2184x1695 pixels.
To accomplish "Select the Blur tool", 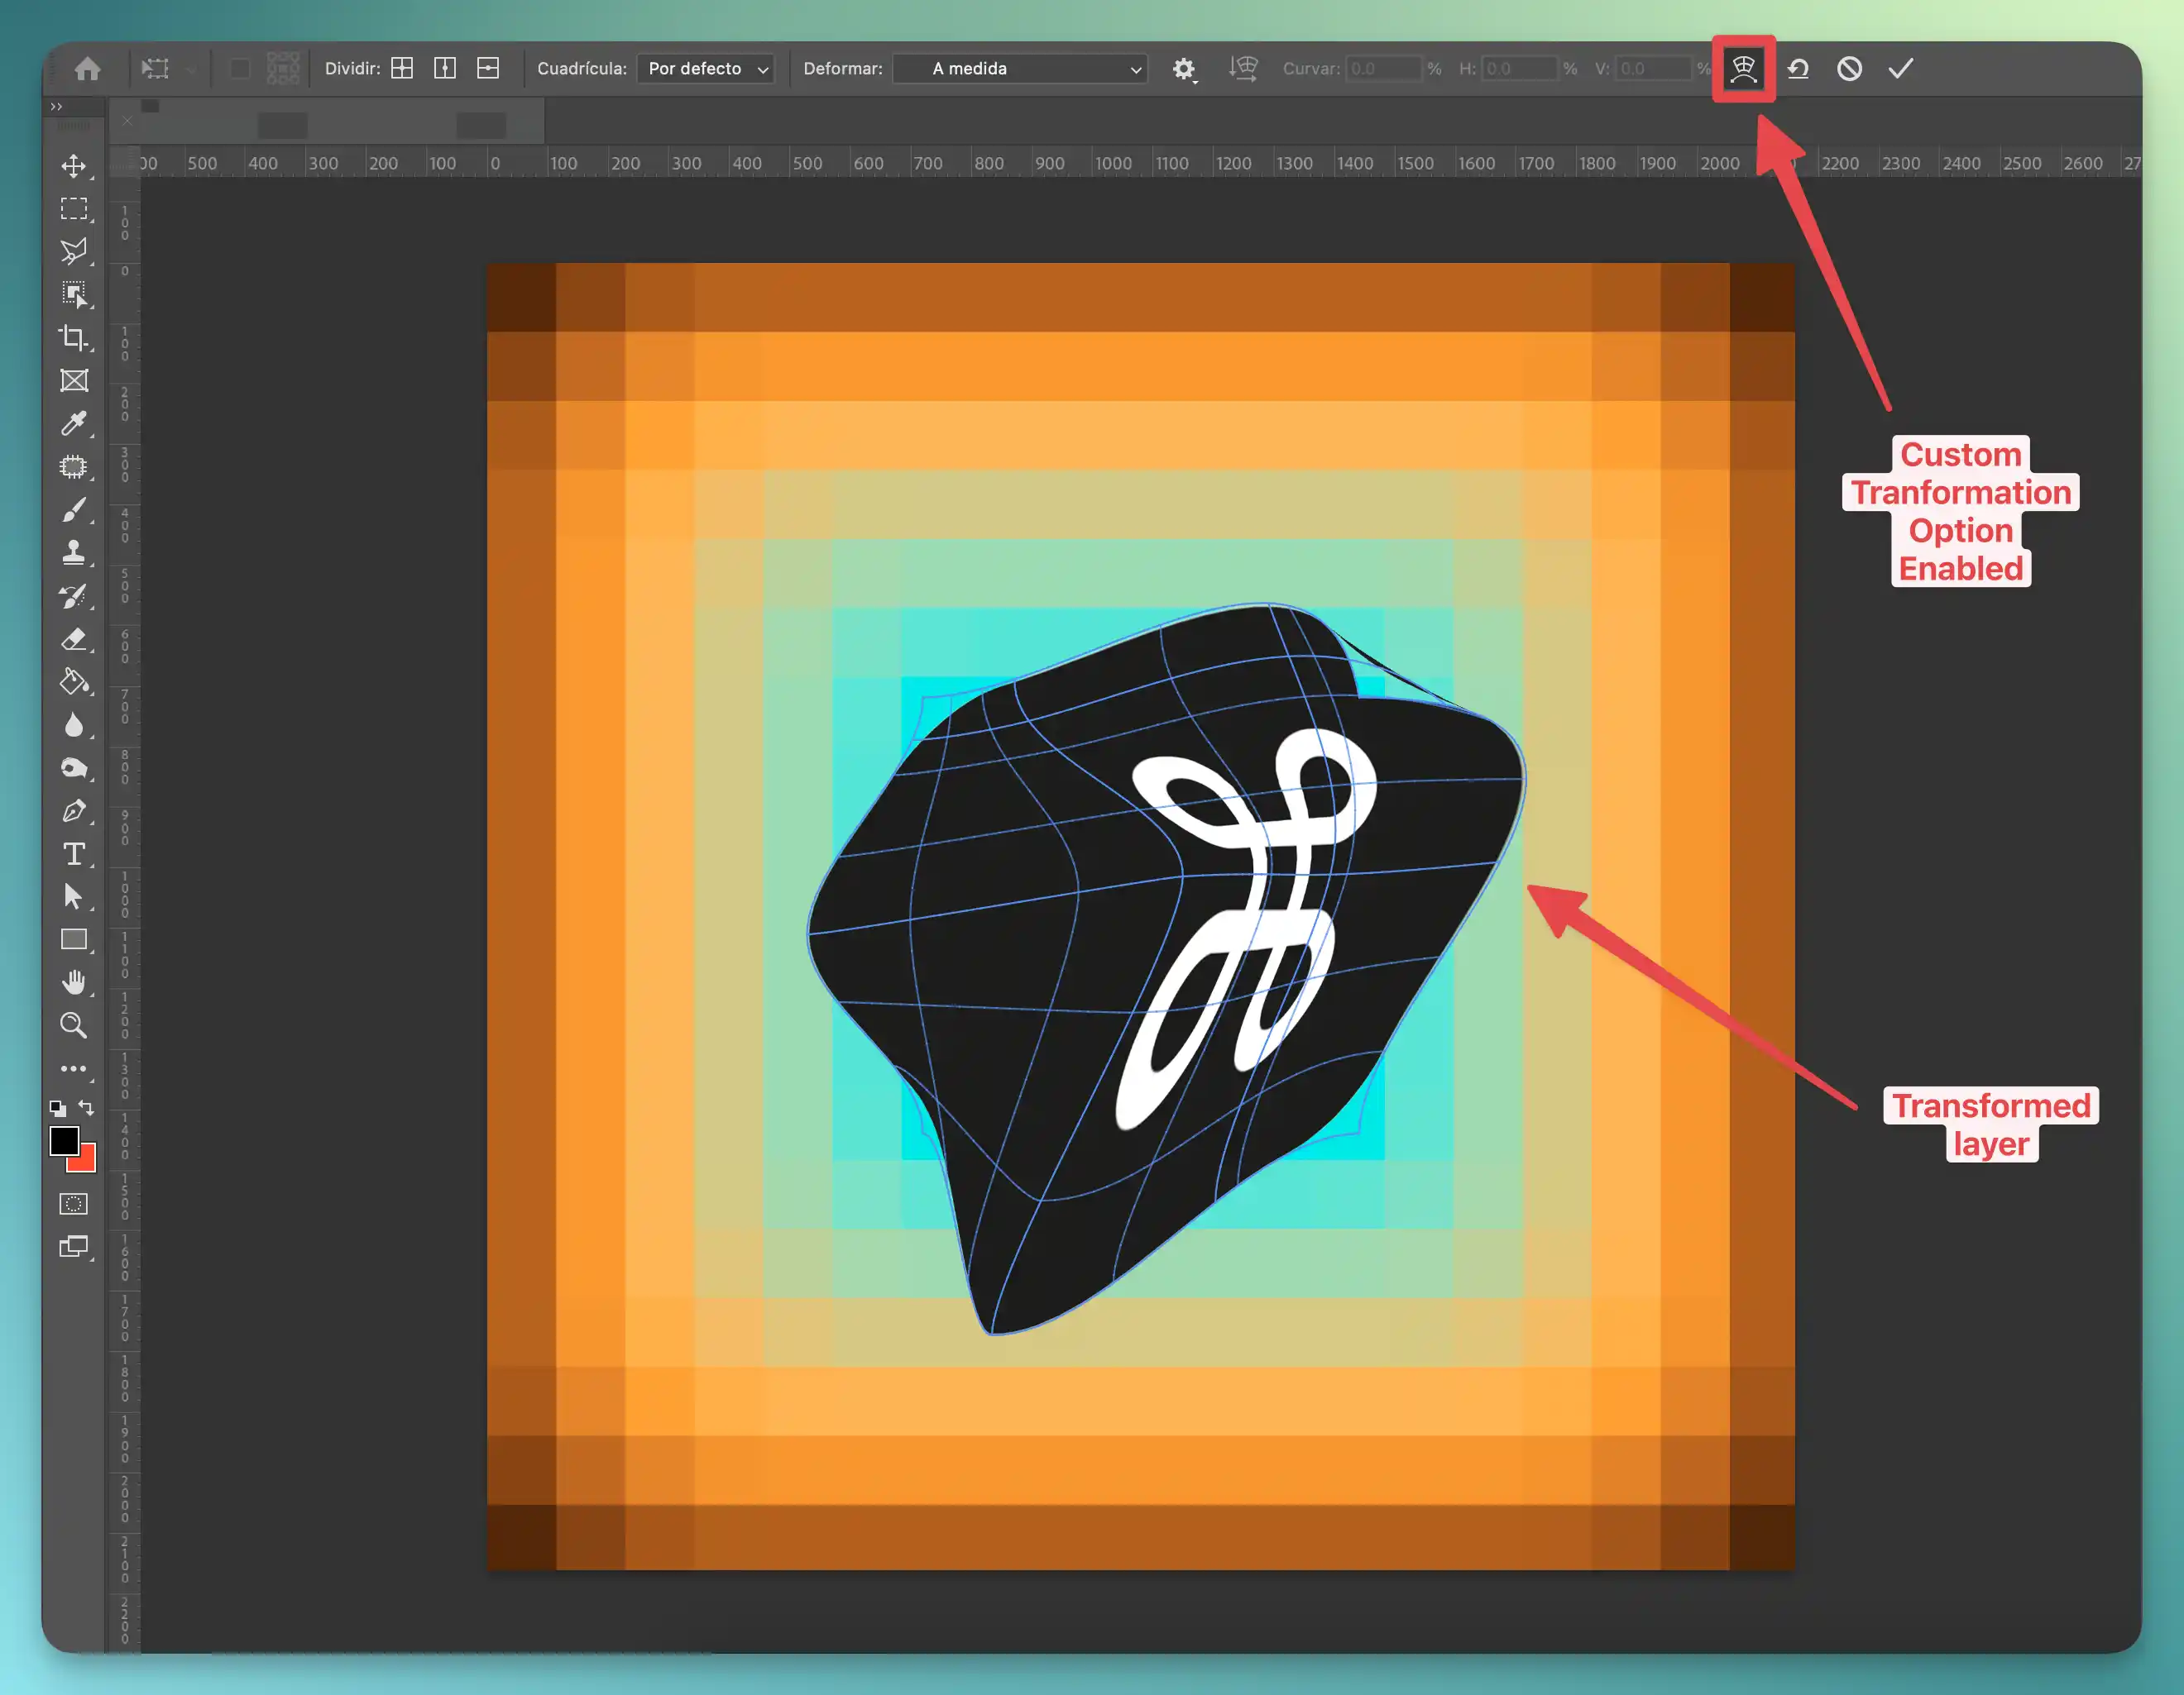I will 74,726.
